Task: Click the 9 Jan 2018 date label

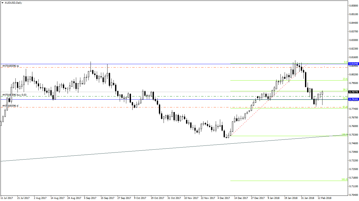Action: (274, 198)
